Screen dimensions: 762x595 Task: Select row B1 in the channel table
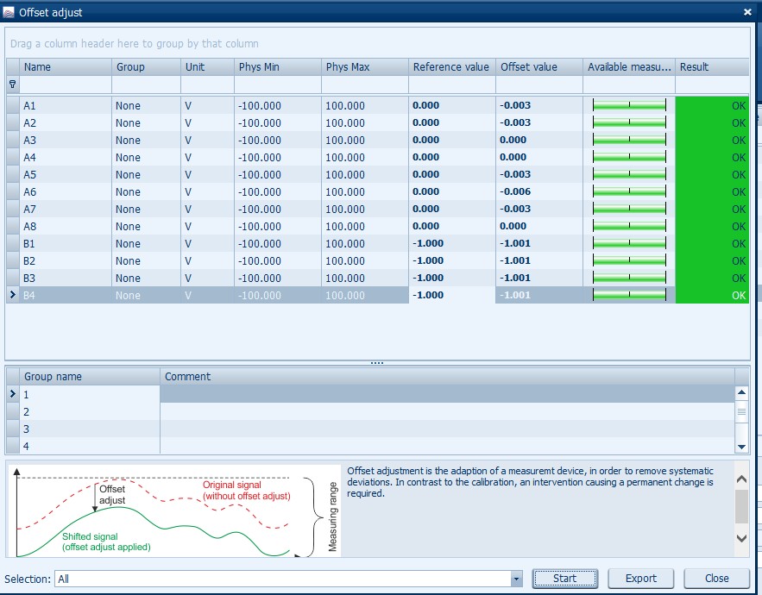[x=66, y=243]
